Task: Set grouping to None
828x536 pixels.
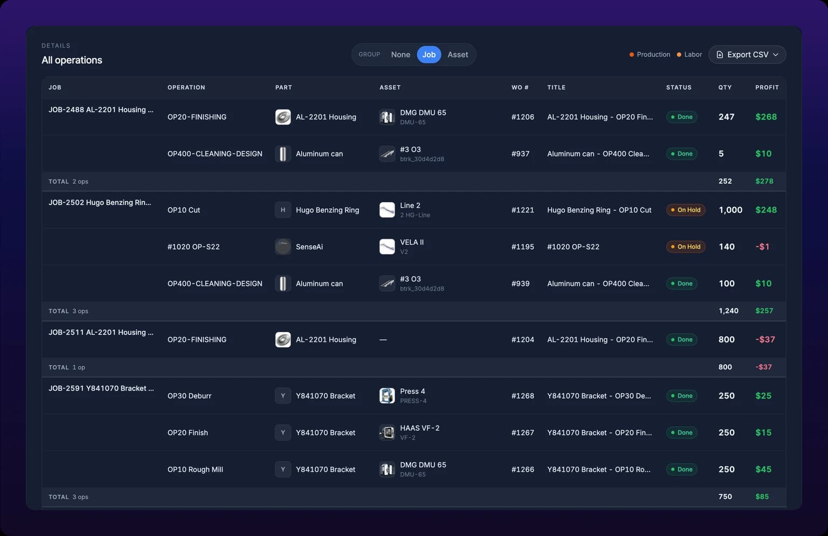Action: [401, 54]
